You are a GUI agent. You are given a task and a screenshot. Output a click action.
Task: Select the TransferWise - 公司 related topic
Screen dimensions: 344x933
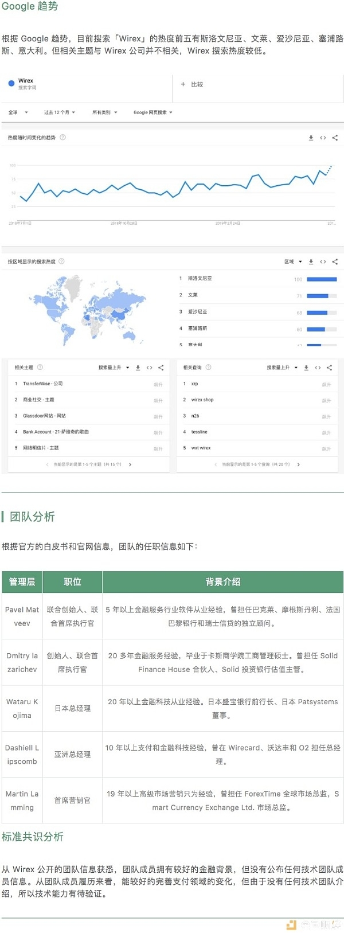43,384
